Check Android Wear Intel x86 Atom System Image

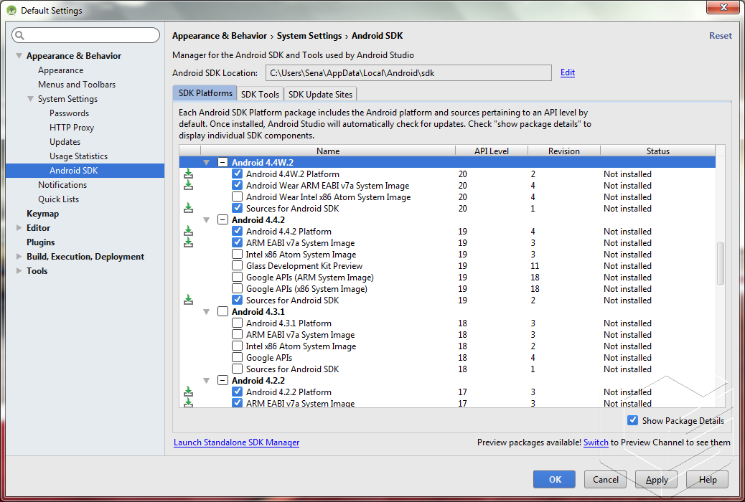(x=237, y=196)
